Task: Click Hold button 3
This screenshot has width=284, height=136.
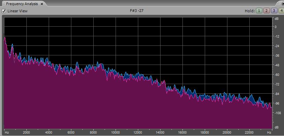Action: point(274,11)
